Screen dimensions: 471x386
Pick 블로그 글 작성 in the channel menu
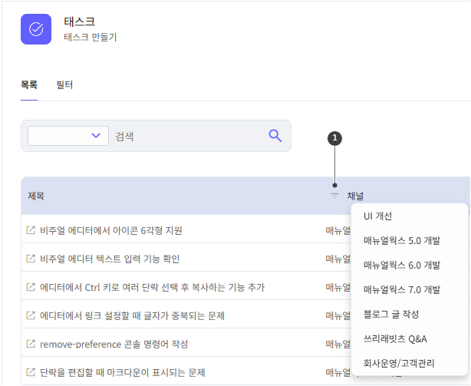(x=390, y=314)
